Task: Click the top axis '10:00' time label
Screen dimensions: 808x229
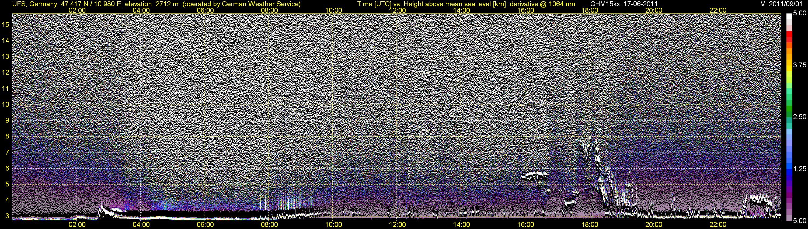Action: (333, 10)
